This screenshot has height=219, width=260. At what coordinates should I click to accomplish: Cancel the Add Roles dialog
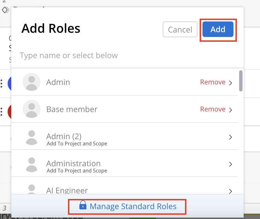[x=180, y=29]
